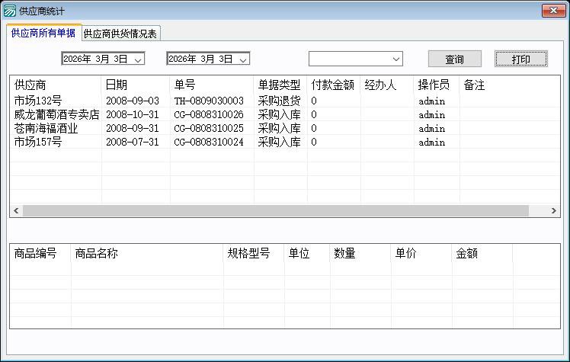The width and height of the screenshot is (570, 362).
Task: Select the 市场132号 row
Action: 38,101
